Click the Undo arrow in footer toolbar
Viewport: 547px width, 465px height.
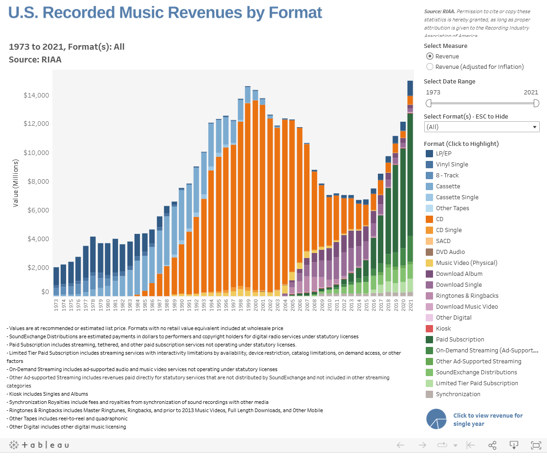click(400, 445)
